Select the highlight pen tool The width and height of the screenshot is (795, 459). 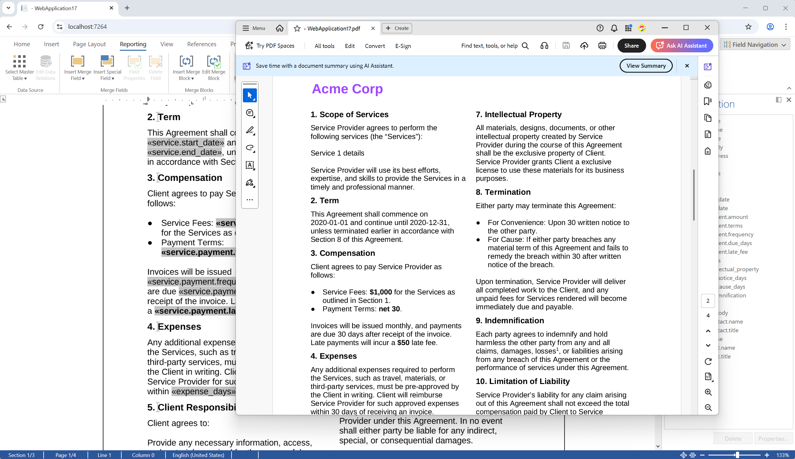tap(250, 130)
